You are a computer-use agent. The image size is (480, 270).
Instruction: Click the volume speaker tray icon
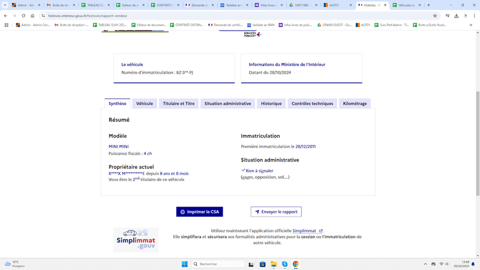(x=447, y=264)
